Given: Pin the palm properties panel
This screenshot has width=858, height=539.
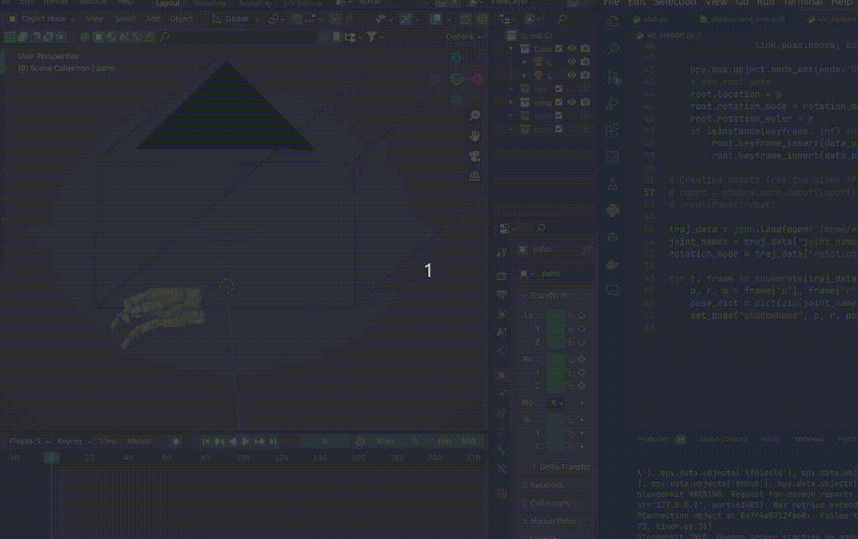Looking at the screenshot, I should pyautogui.click(x=587, y=249).
